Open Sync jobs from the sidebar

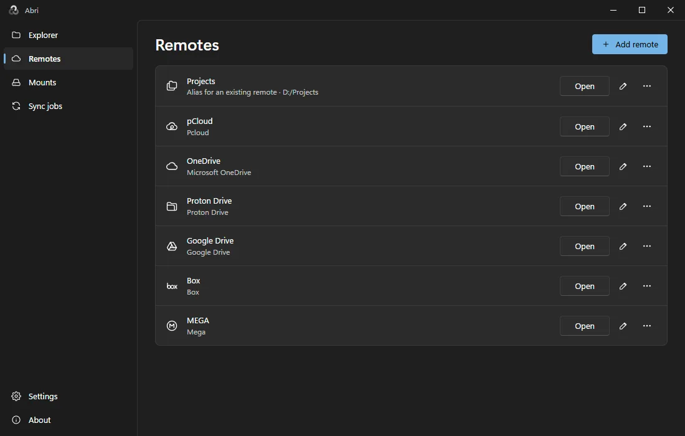click(68, 106)
